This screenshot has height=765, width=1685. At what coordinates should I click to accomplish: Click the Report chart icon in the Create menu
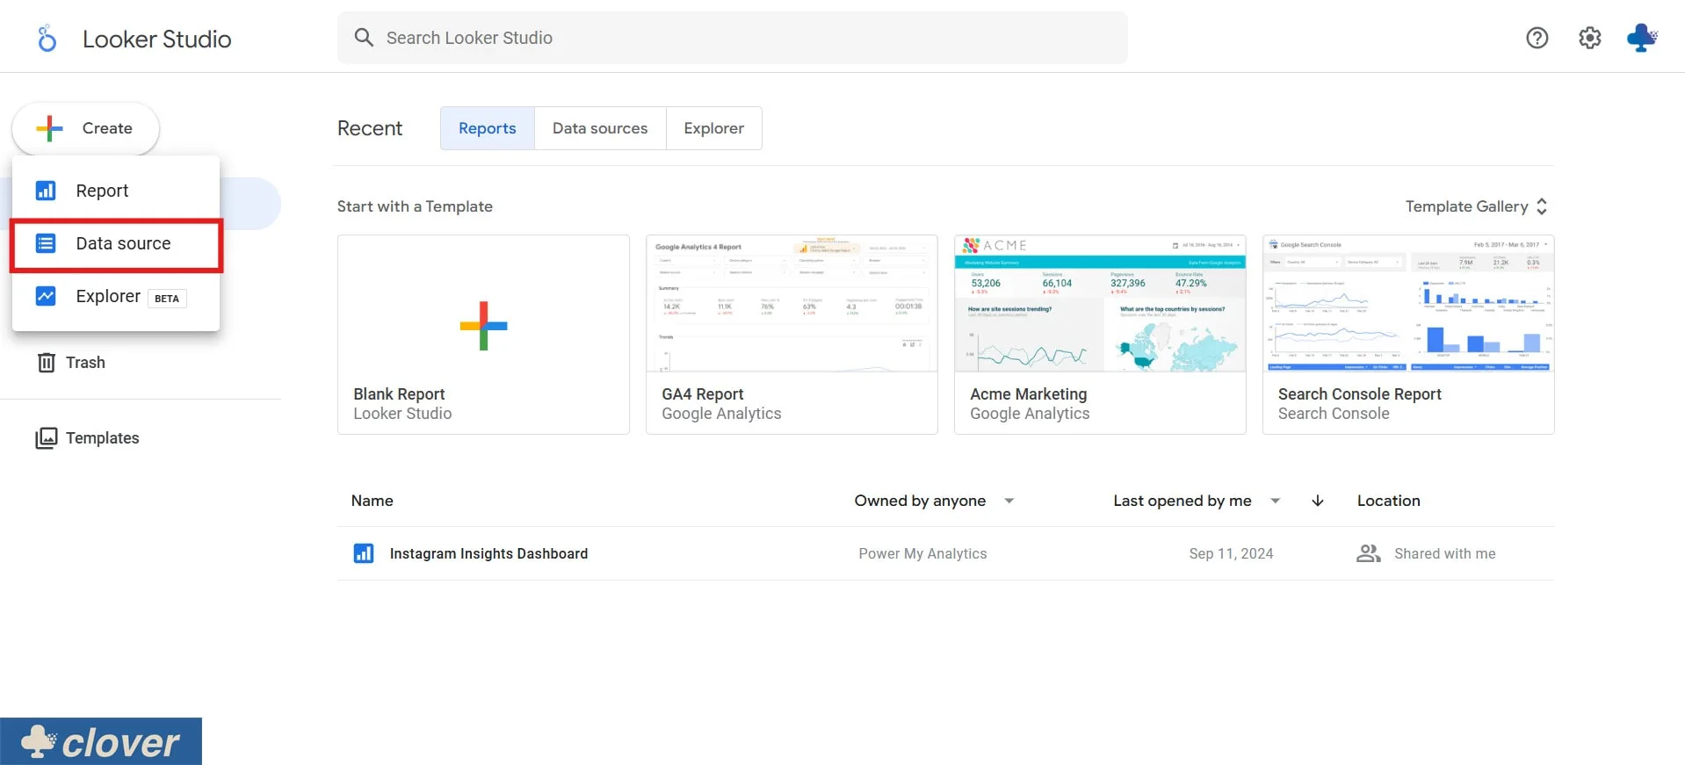[46, 191]
